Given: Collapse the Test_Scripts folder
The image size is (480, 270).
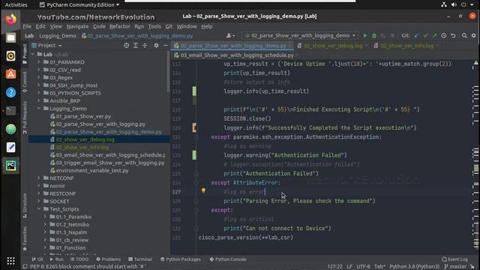Looking at the screenshot, I should pos(39,209).
